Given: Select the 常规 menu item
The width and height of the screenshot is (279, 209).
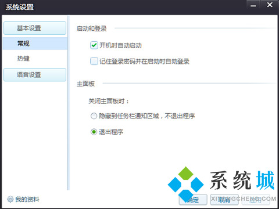Looking at the screenshot, I should (35, 44).
